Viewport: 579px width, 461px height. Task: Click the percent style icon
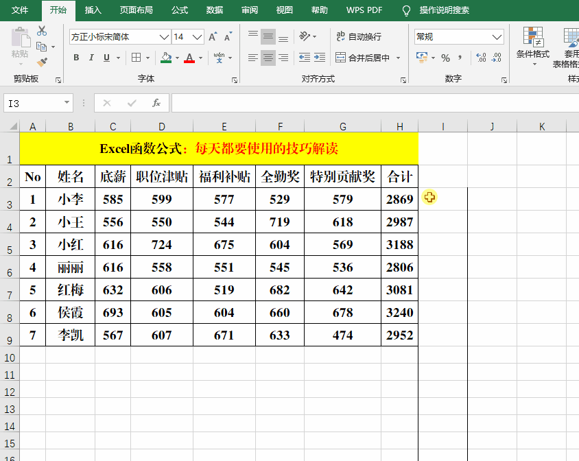click(445, 58)
